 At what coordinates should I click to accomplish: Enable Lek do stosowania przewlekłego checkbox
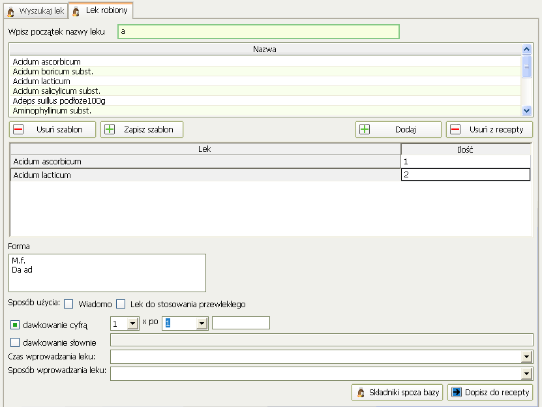121,304
